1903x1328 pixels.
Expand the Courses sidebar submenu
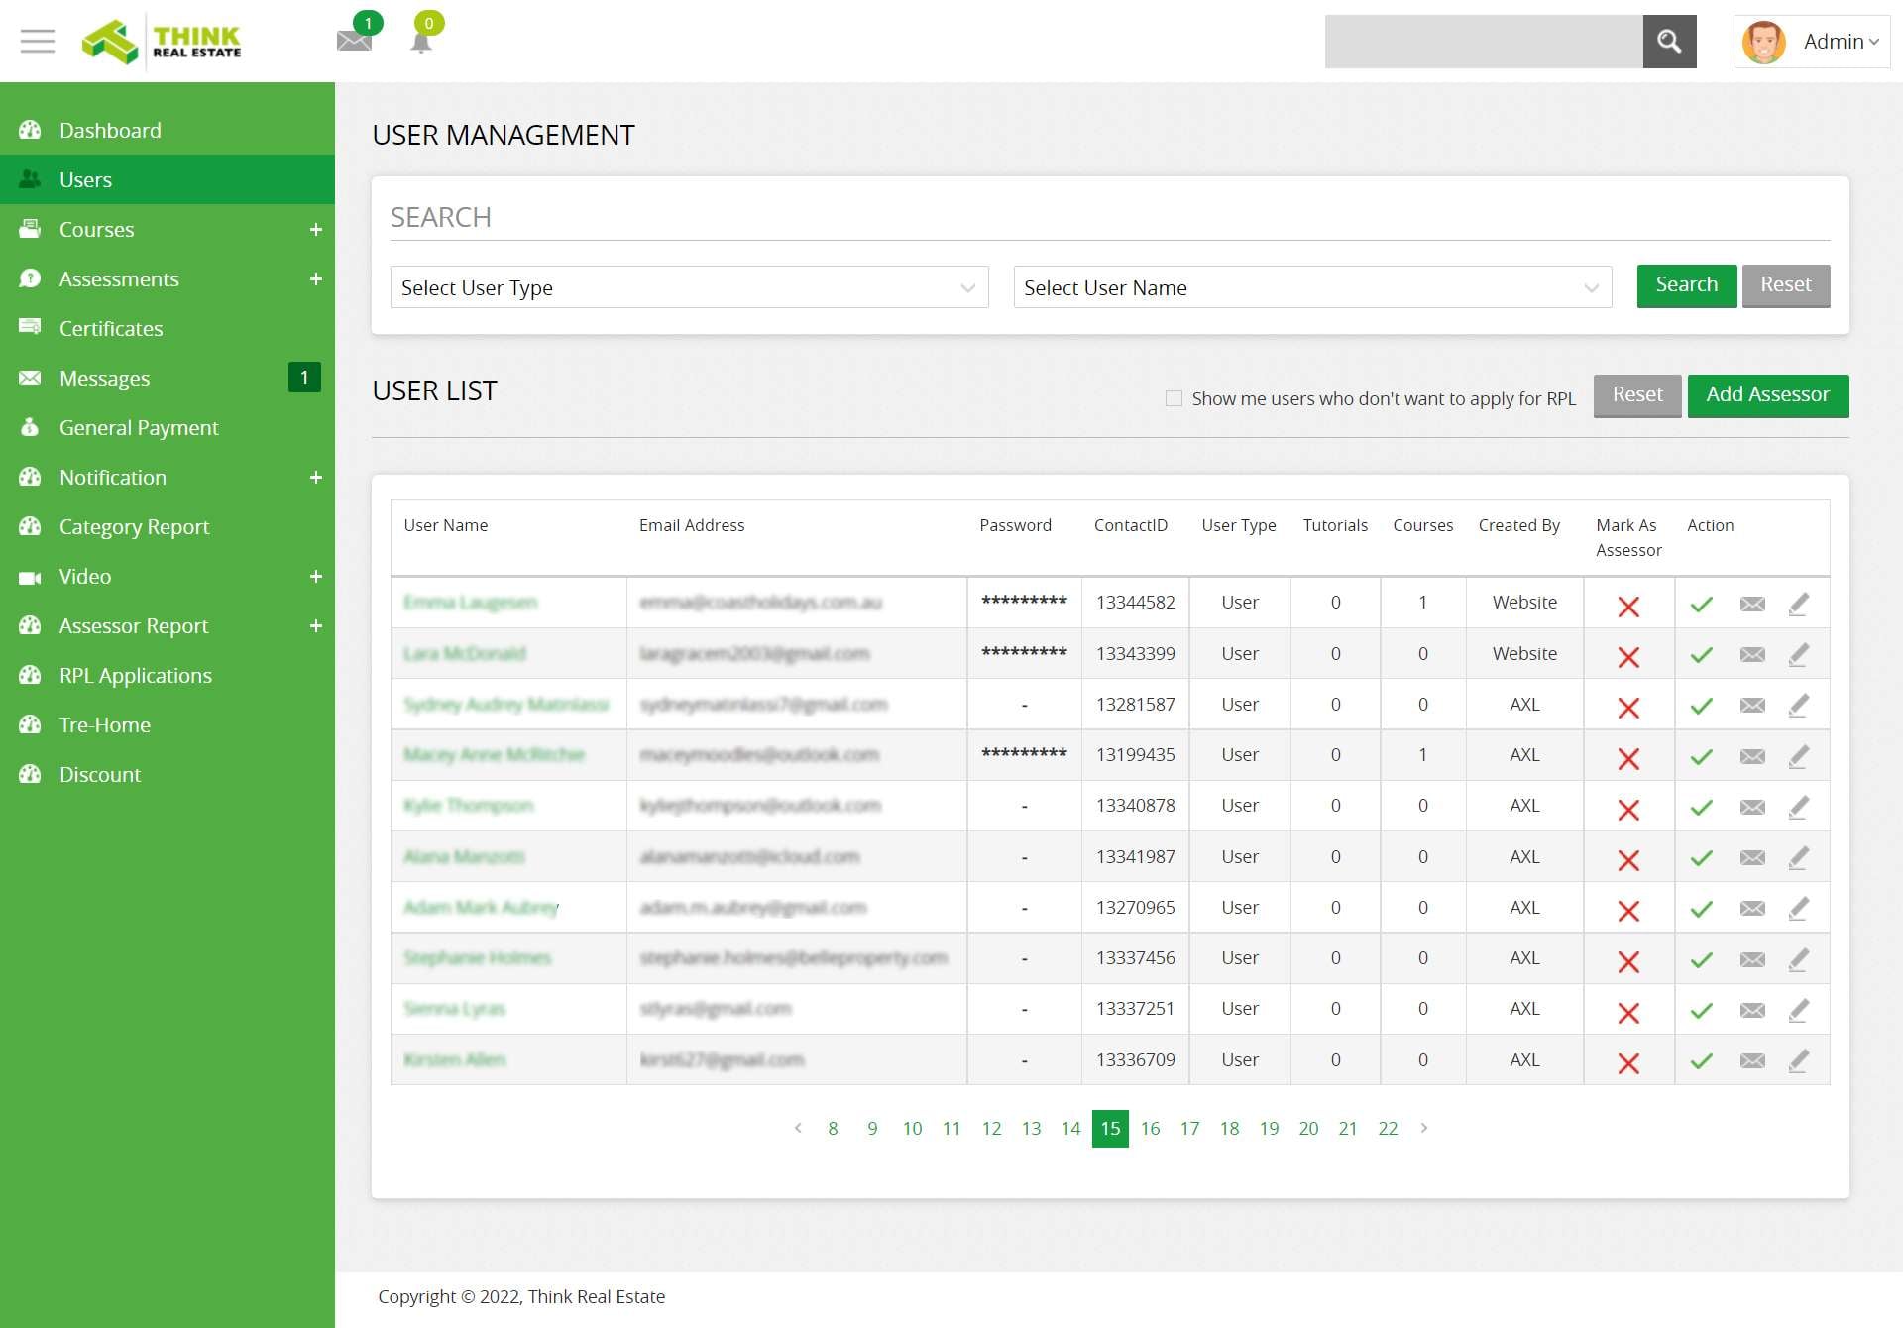(x=315, y=230)
